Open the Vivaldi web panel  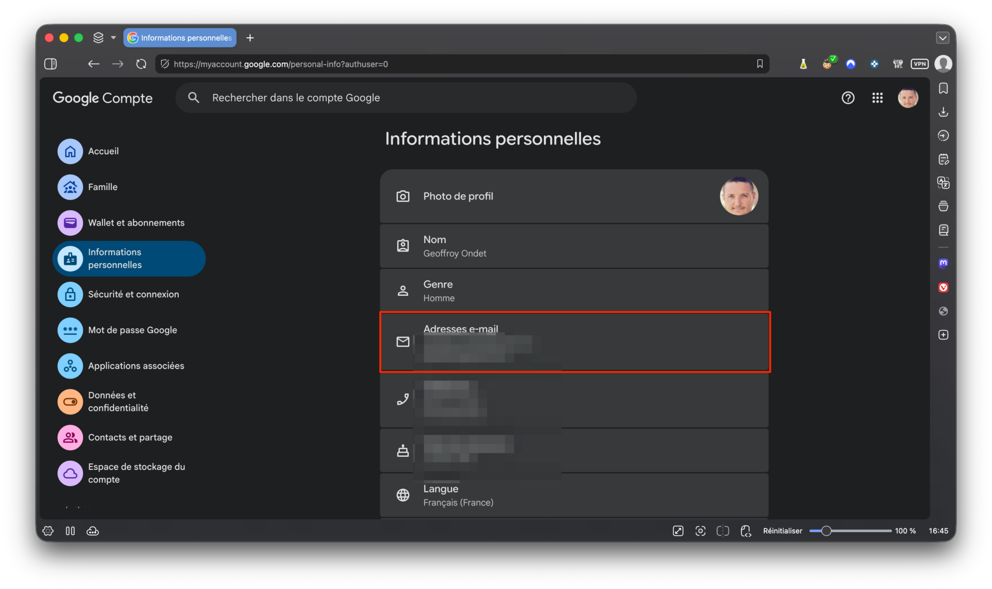pos(943,288)
